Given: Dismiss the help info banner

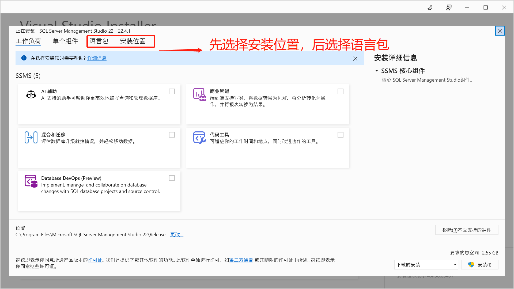Looking at the screenshot, I should pyautogui.click(x=355, y=59).
